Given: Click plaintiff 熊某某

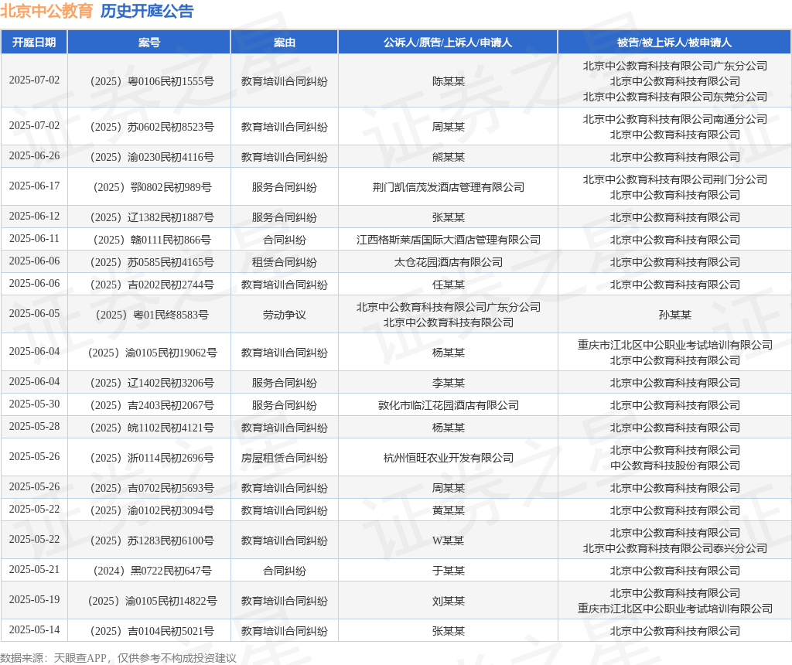Looking at the screenshot, I should click(x=448, y=157).
